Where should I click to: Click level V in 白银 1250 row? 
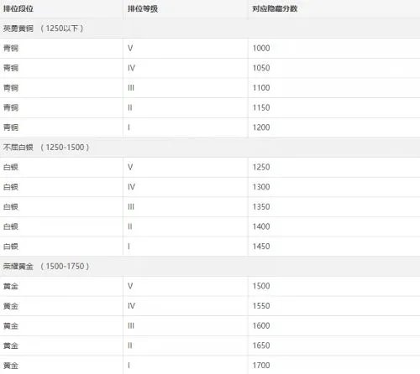(x=130, y=167)
